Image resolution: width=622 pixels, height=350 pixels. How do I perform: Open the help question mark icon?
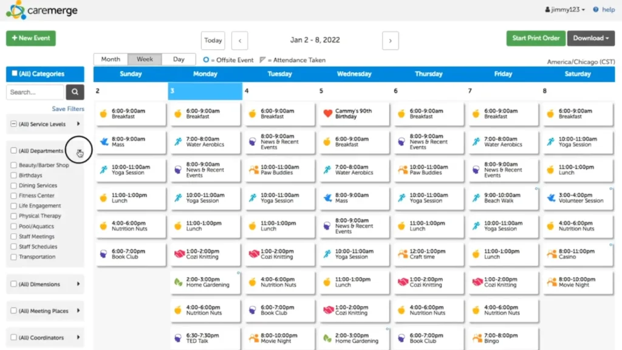click(596, 10)
